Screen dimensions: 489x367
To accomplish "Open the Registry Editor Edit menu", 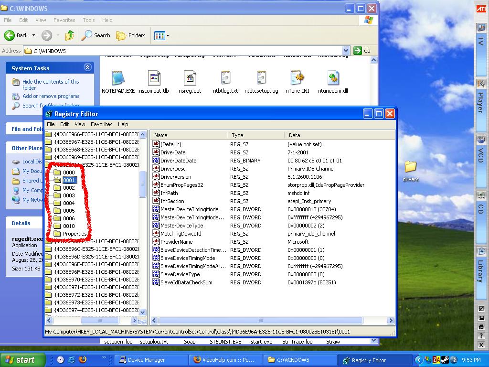I will tap(64, 124).
